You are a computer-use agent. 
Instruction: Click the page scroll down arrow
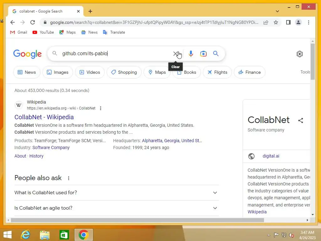point(313,215)
